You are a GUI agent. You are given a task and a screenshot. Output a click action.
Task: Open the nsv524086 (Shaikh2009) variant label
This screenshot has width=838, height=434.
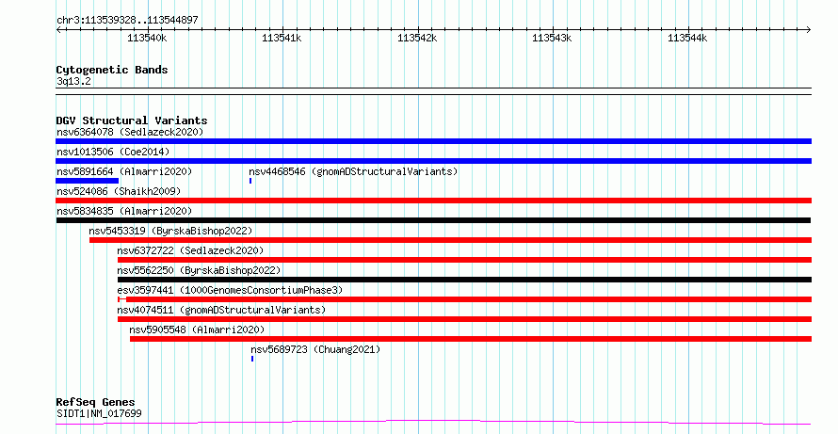pyautogui.click(x=119, y=191)
